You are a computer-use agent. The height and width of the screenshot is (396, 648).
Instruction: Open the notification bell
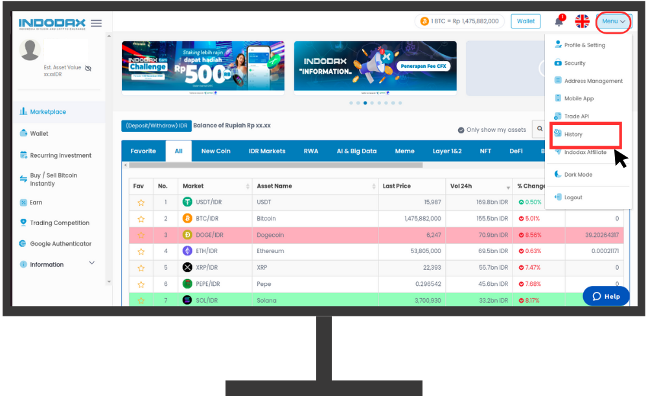pos(559,21)
